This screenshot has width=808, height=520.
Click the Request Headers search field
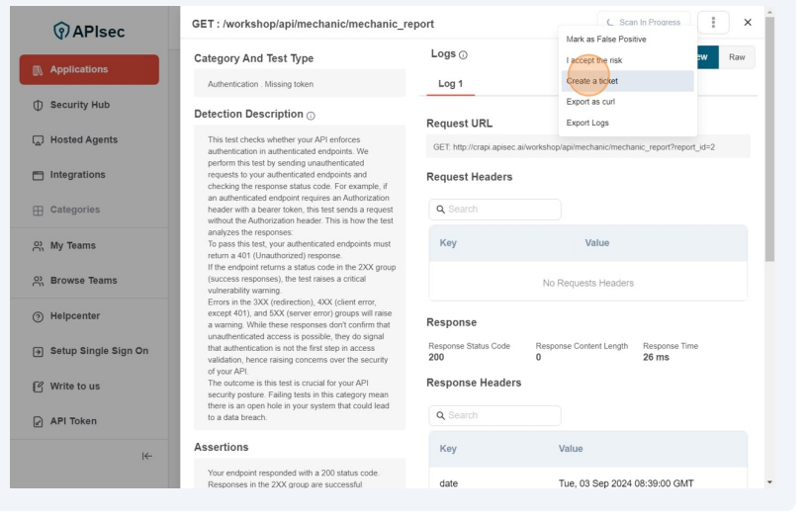[494, 210]
